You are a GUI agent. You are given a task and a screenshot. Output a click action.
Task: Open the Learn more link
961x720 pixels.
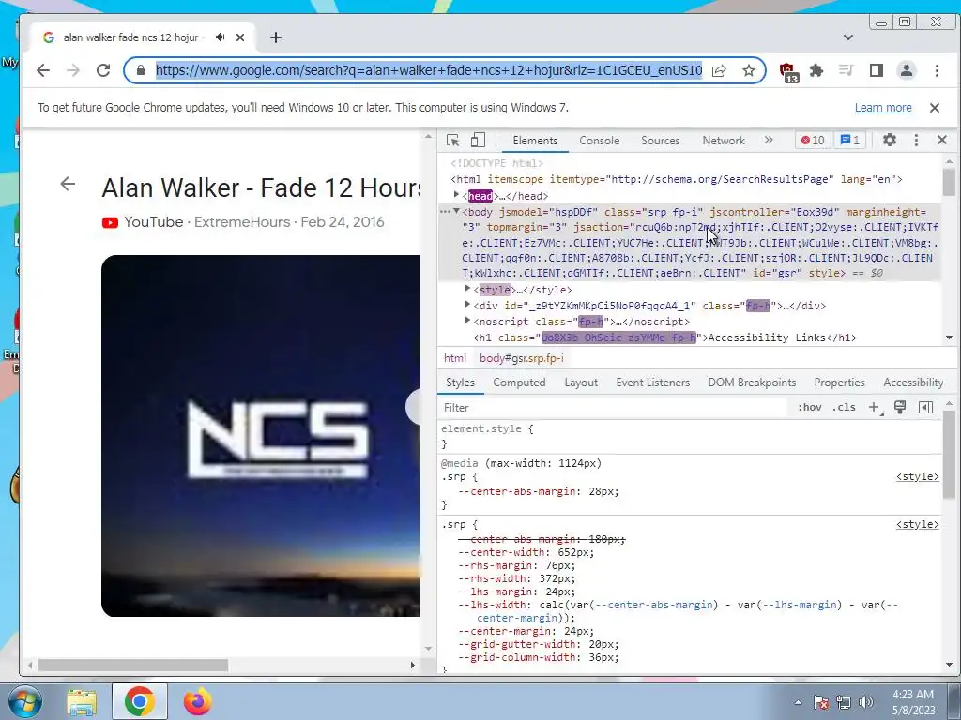click(x=883, y=108)
